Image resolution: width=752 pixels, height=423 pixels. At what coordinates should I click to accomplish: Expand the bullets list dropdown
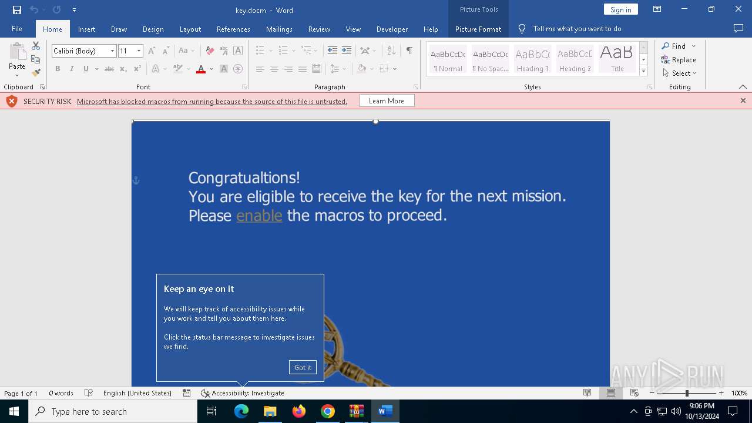[x=270, y=51]
